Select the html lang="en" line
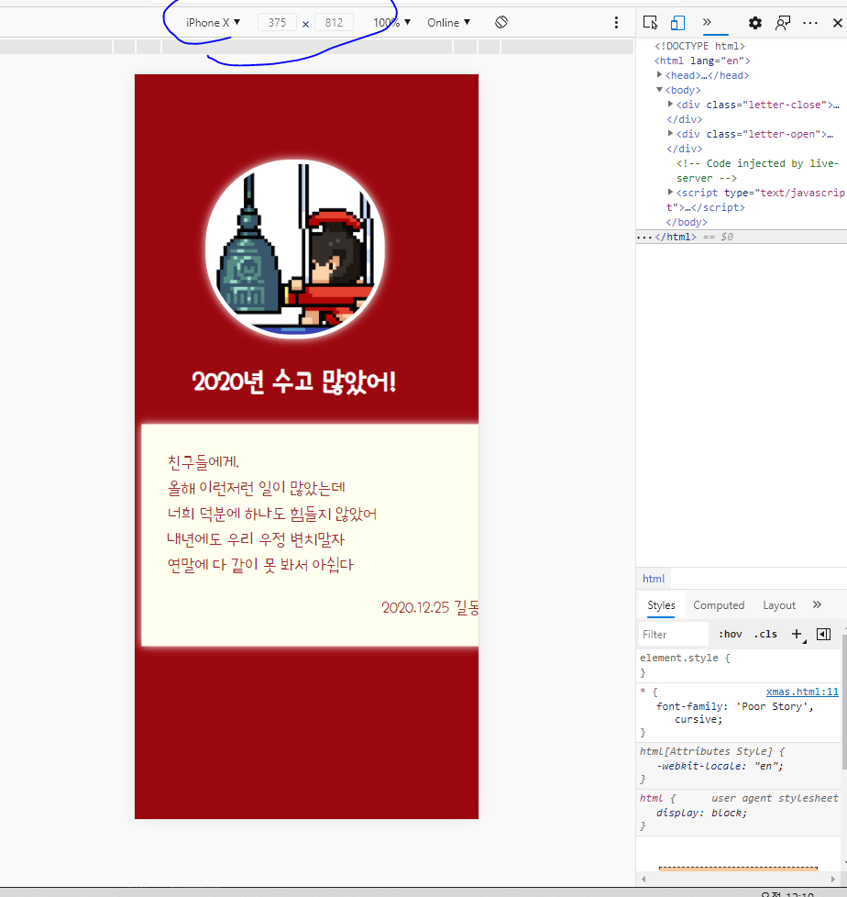Screen dimensions: 847x897 [x=702, y=61]
